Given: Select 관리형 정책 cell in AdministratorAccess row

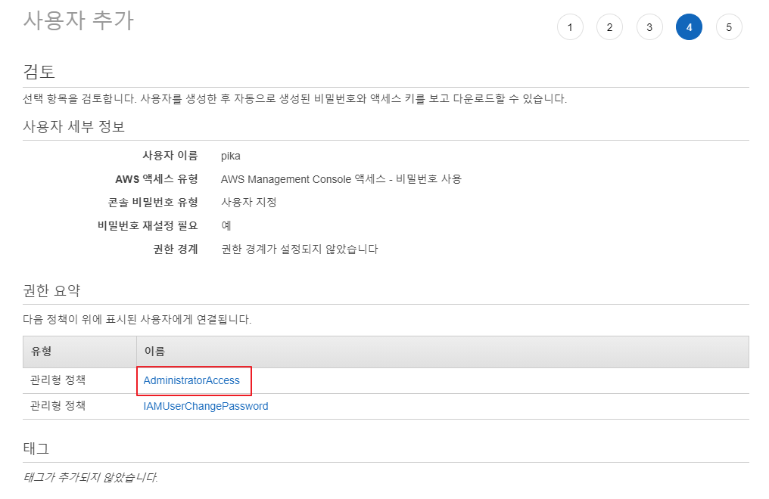Looking at the screenshot, I should (x=58, y=380).
